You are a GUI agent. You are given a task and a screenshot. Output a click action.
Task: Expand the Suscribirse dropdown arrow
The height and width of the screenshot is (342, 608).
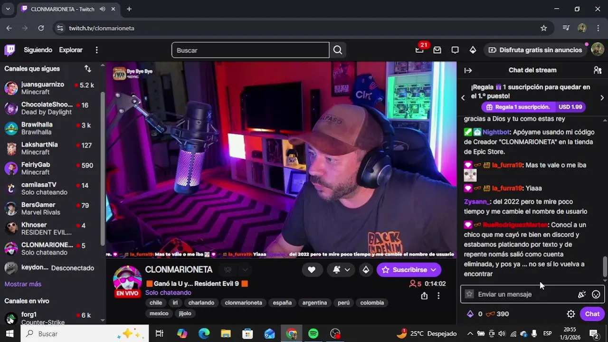point(433,270)
